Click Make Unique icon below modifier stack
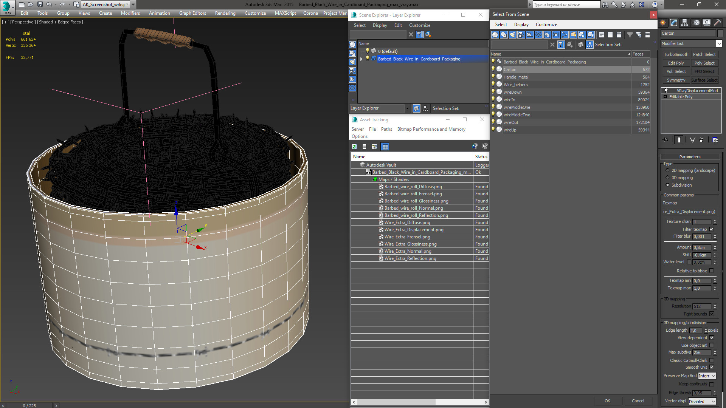The image size is (726, 408). click(x=692, y=140)
